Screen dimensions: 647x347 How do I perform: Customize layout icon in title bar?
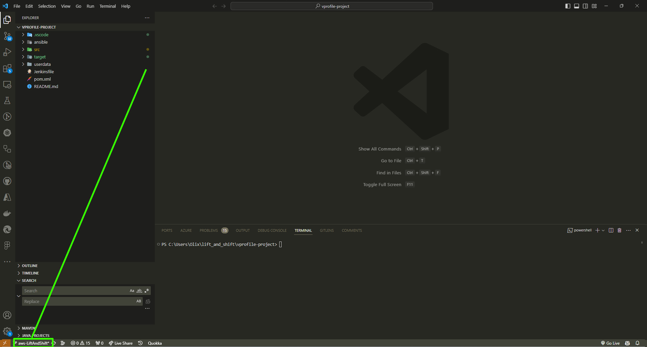tap(594, 6)
